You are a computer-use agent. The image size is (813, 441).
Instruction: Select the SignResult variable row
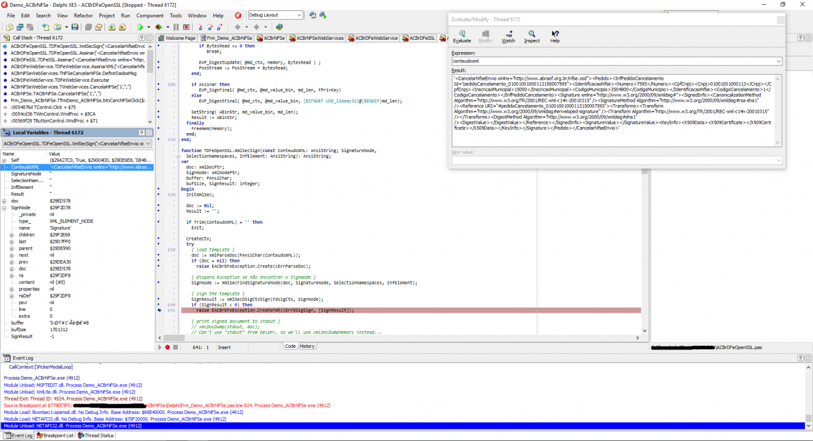77,336
